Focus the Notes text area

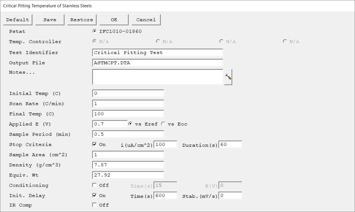click(x=158, y=77)
